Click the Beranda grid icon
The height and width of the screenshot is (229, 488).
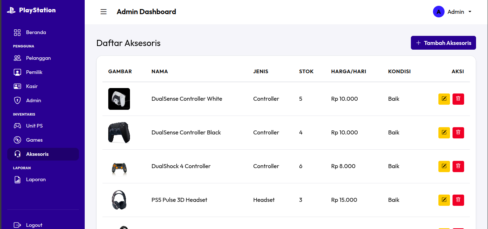tap(17, 33)
